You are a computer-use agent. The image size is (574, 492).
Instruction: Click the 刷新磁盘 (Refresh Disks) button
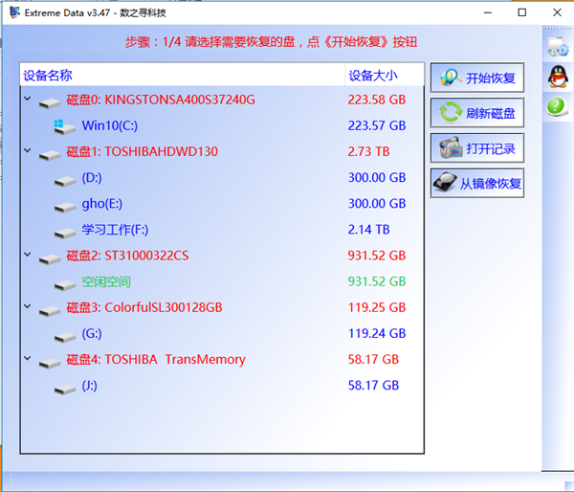click(x=477, y=114)
